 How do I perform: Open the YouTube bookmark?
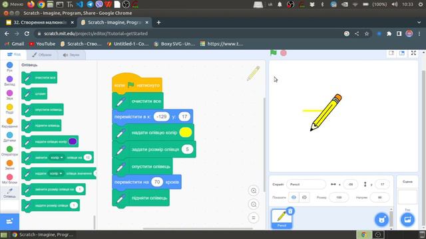42,44
